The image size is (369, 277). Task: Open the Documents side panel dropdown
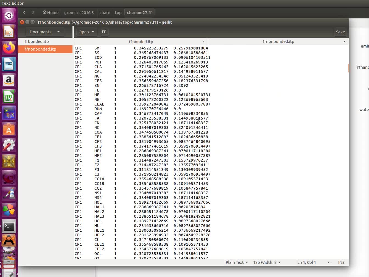point(45,32)
